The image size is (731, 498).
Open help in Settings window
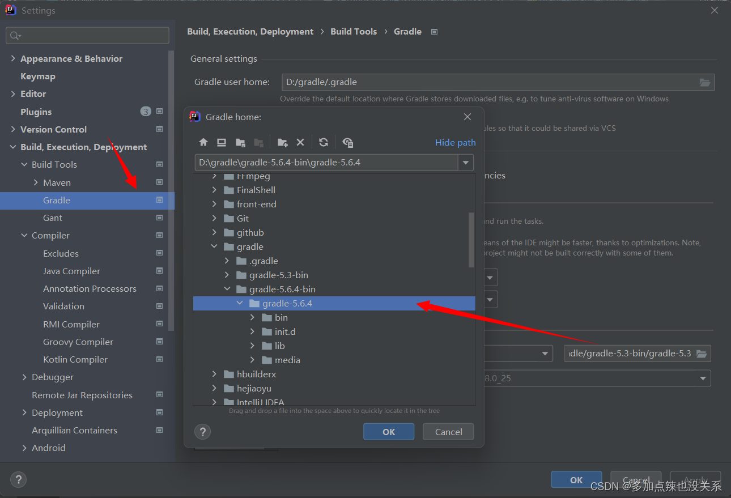tap(19, 479)
